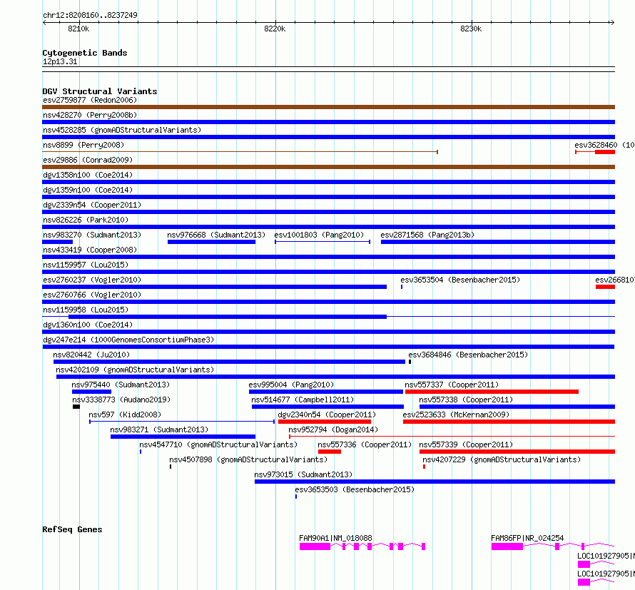Open esv2760237 (Vogler2010) variant label
635x590 pixels.
[92, 280]
